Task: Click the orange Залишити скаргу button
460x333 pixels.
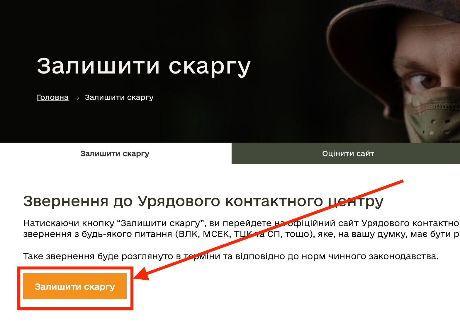Action: click(75, 286)
